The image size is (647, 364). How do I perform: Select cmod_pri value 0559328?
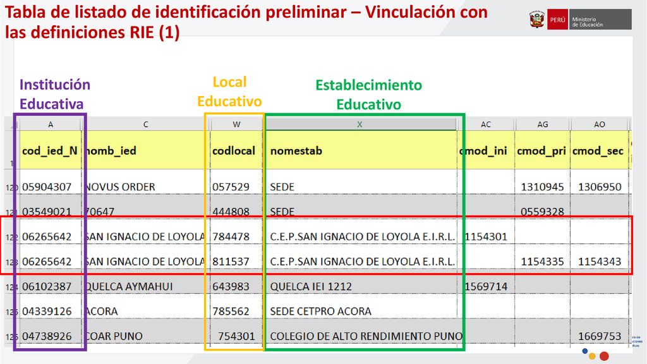542,207
